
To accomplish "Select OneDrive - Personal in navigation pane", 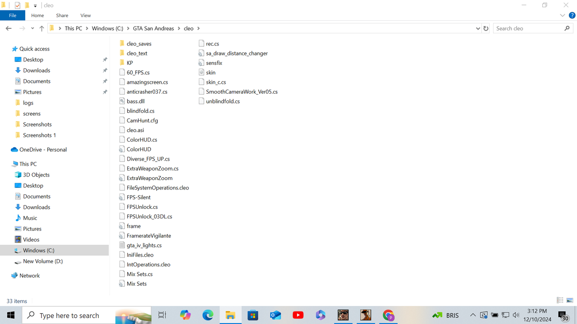I will point(43,149).
